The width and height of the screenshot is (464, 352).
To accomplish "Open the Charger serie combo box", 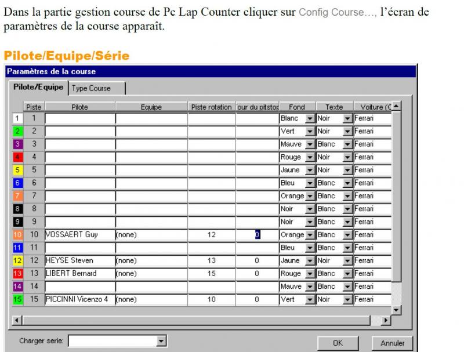I will tap(161, 342).
